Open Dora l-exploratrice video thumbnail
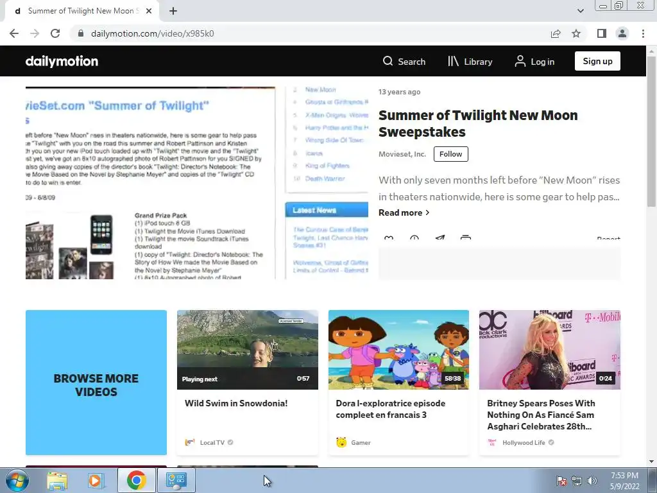 pyautogui.click(x=398, y=350)
